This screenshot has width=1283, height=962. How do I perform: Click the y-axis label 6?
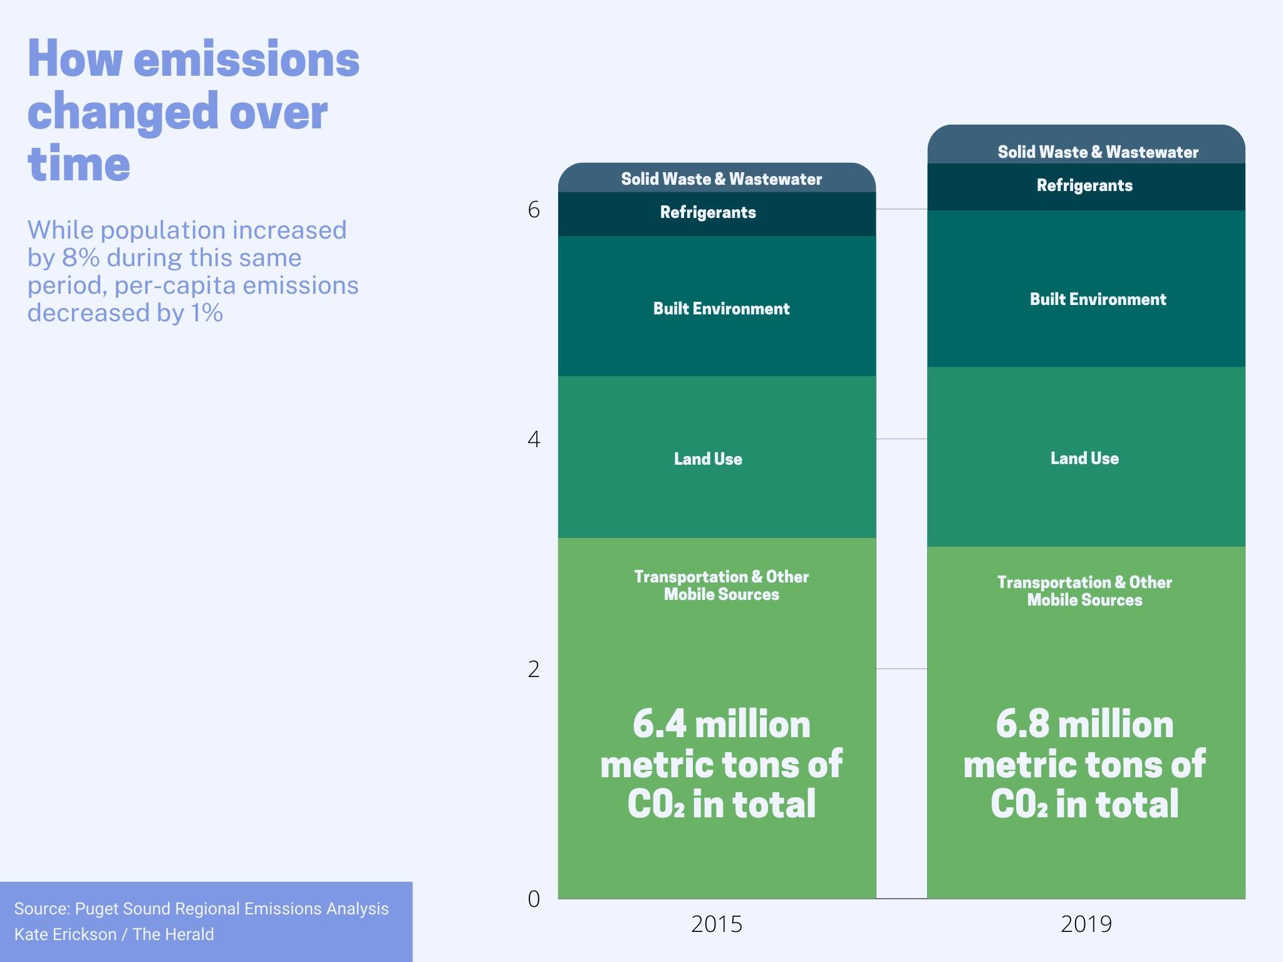[534, 210]
